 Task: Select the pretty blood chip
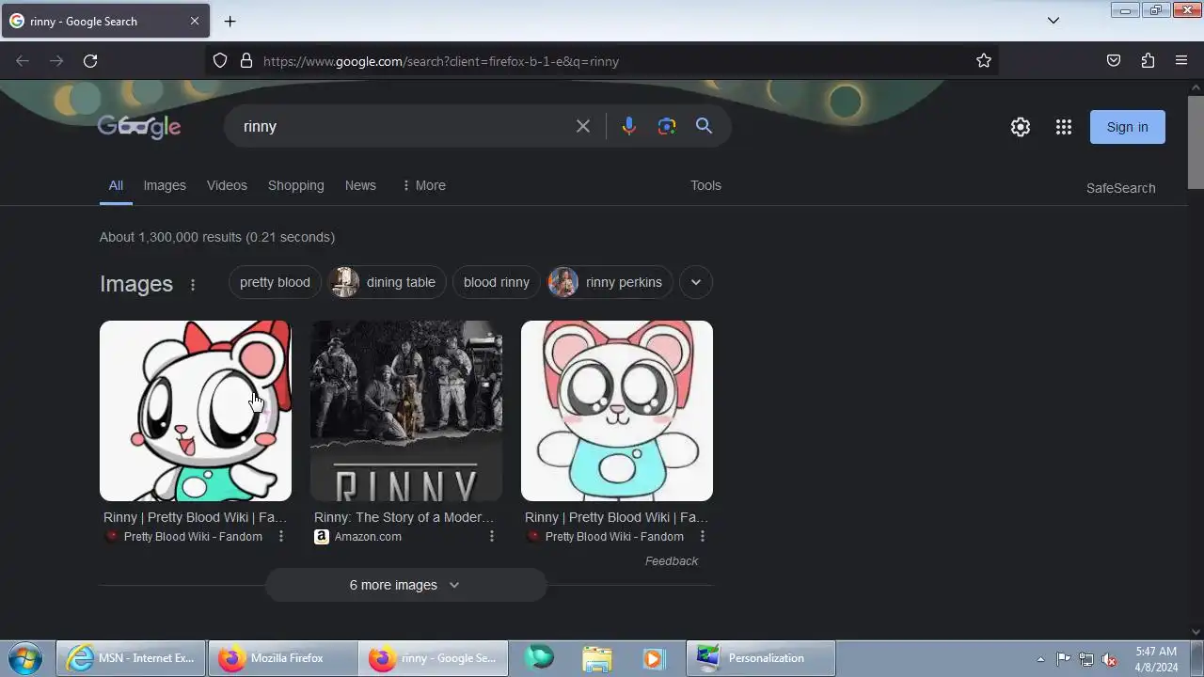coord(275,282)
